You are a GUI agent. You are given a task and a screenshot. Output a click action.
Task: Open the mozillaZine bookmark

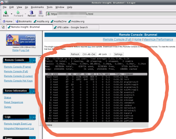[58, 21]
